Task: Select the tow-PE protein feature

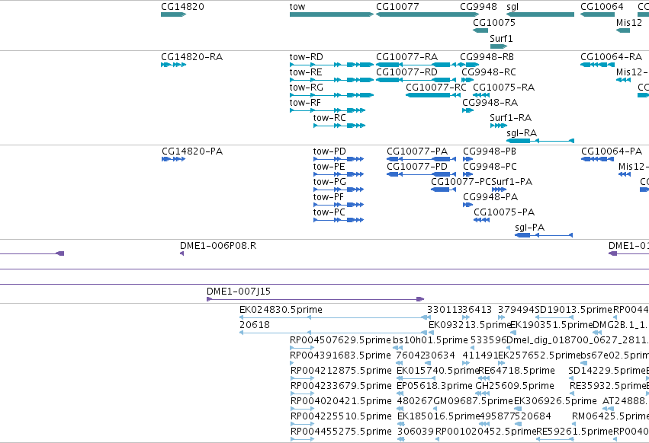Action: [339, 174]
